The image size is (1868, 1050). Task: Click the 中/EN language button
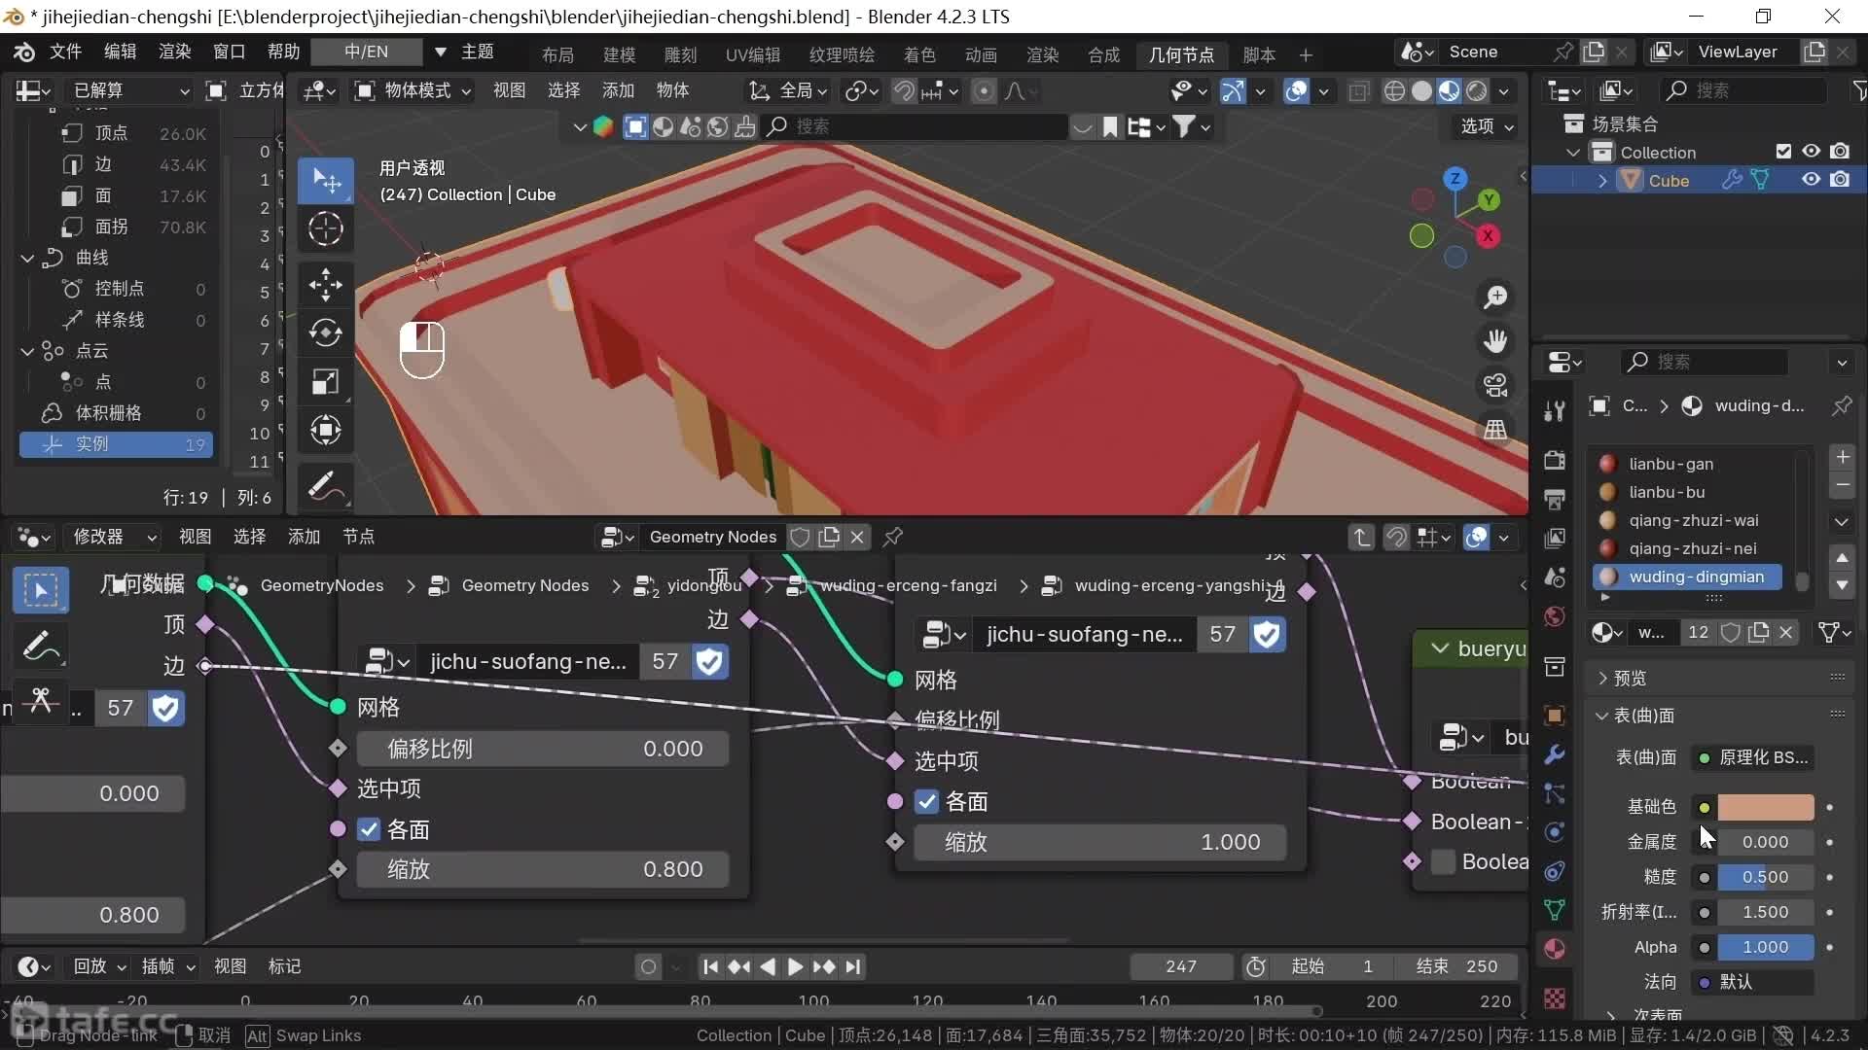(x=366, y=52)
